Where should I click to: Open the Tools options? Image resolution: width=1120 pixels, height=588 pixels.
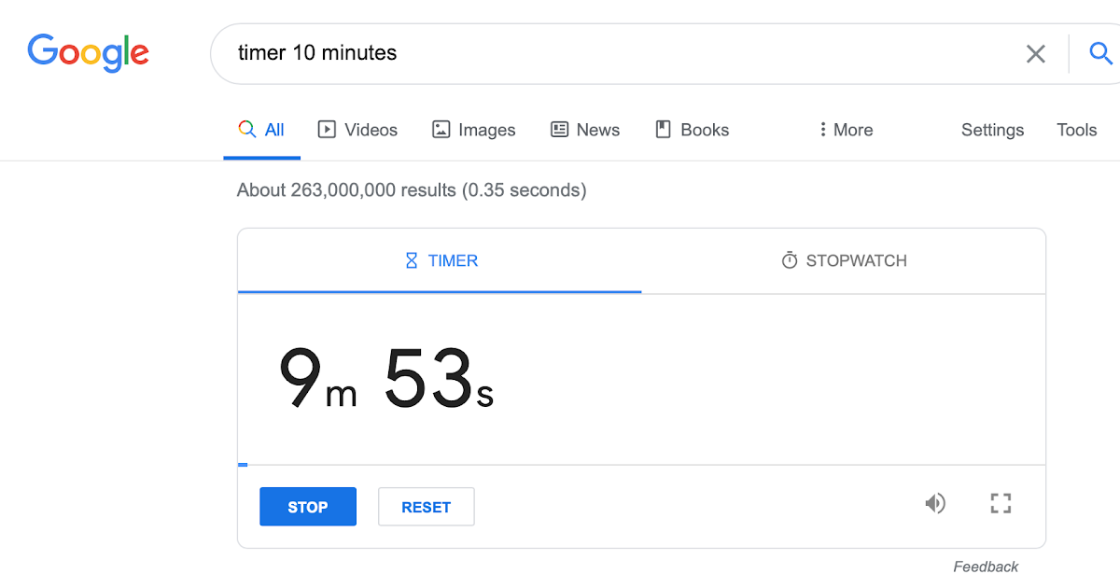(1076, 129)
